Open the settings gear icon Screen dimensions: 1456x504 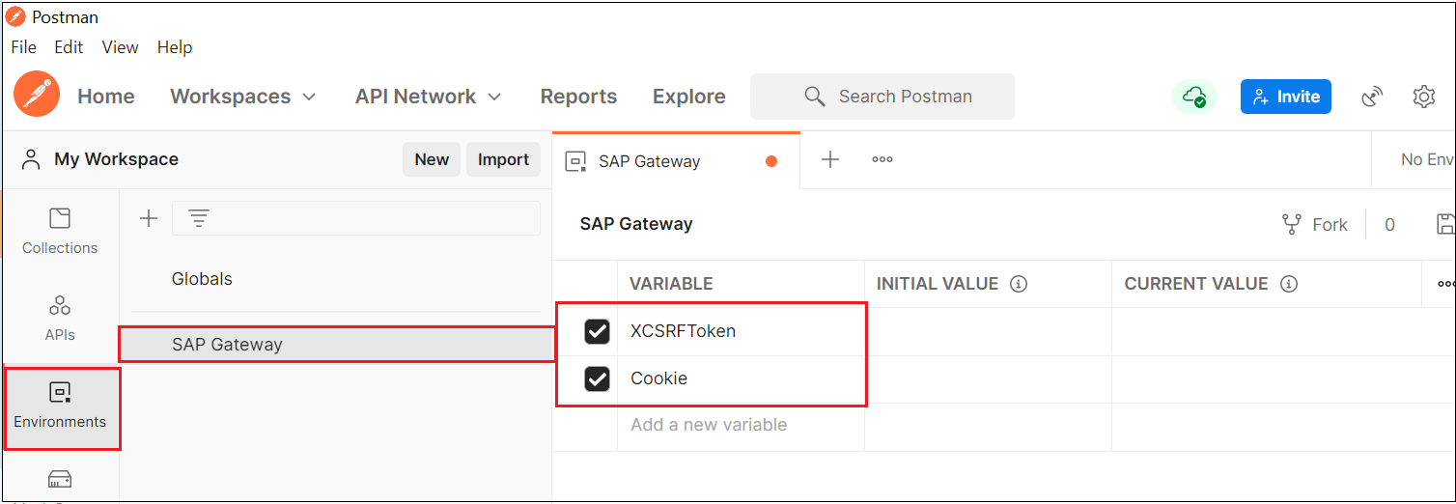[x=1423, y=97]
